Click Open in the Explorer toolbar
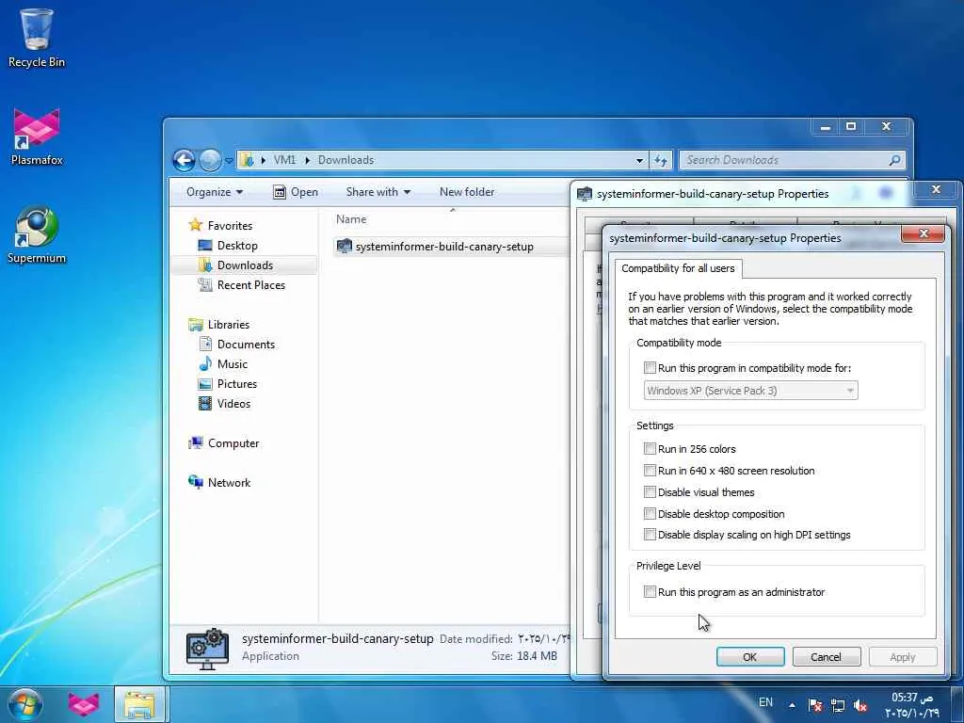 tap(296, 192)
